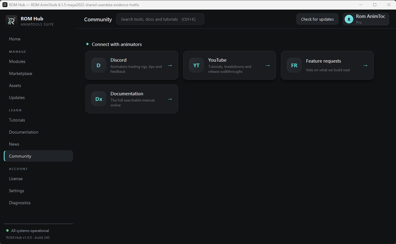This screenshot has width=396, height=244.
Task: Click the Feature requests FR icon
Action: 294,65
